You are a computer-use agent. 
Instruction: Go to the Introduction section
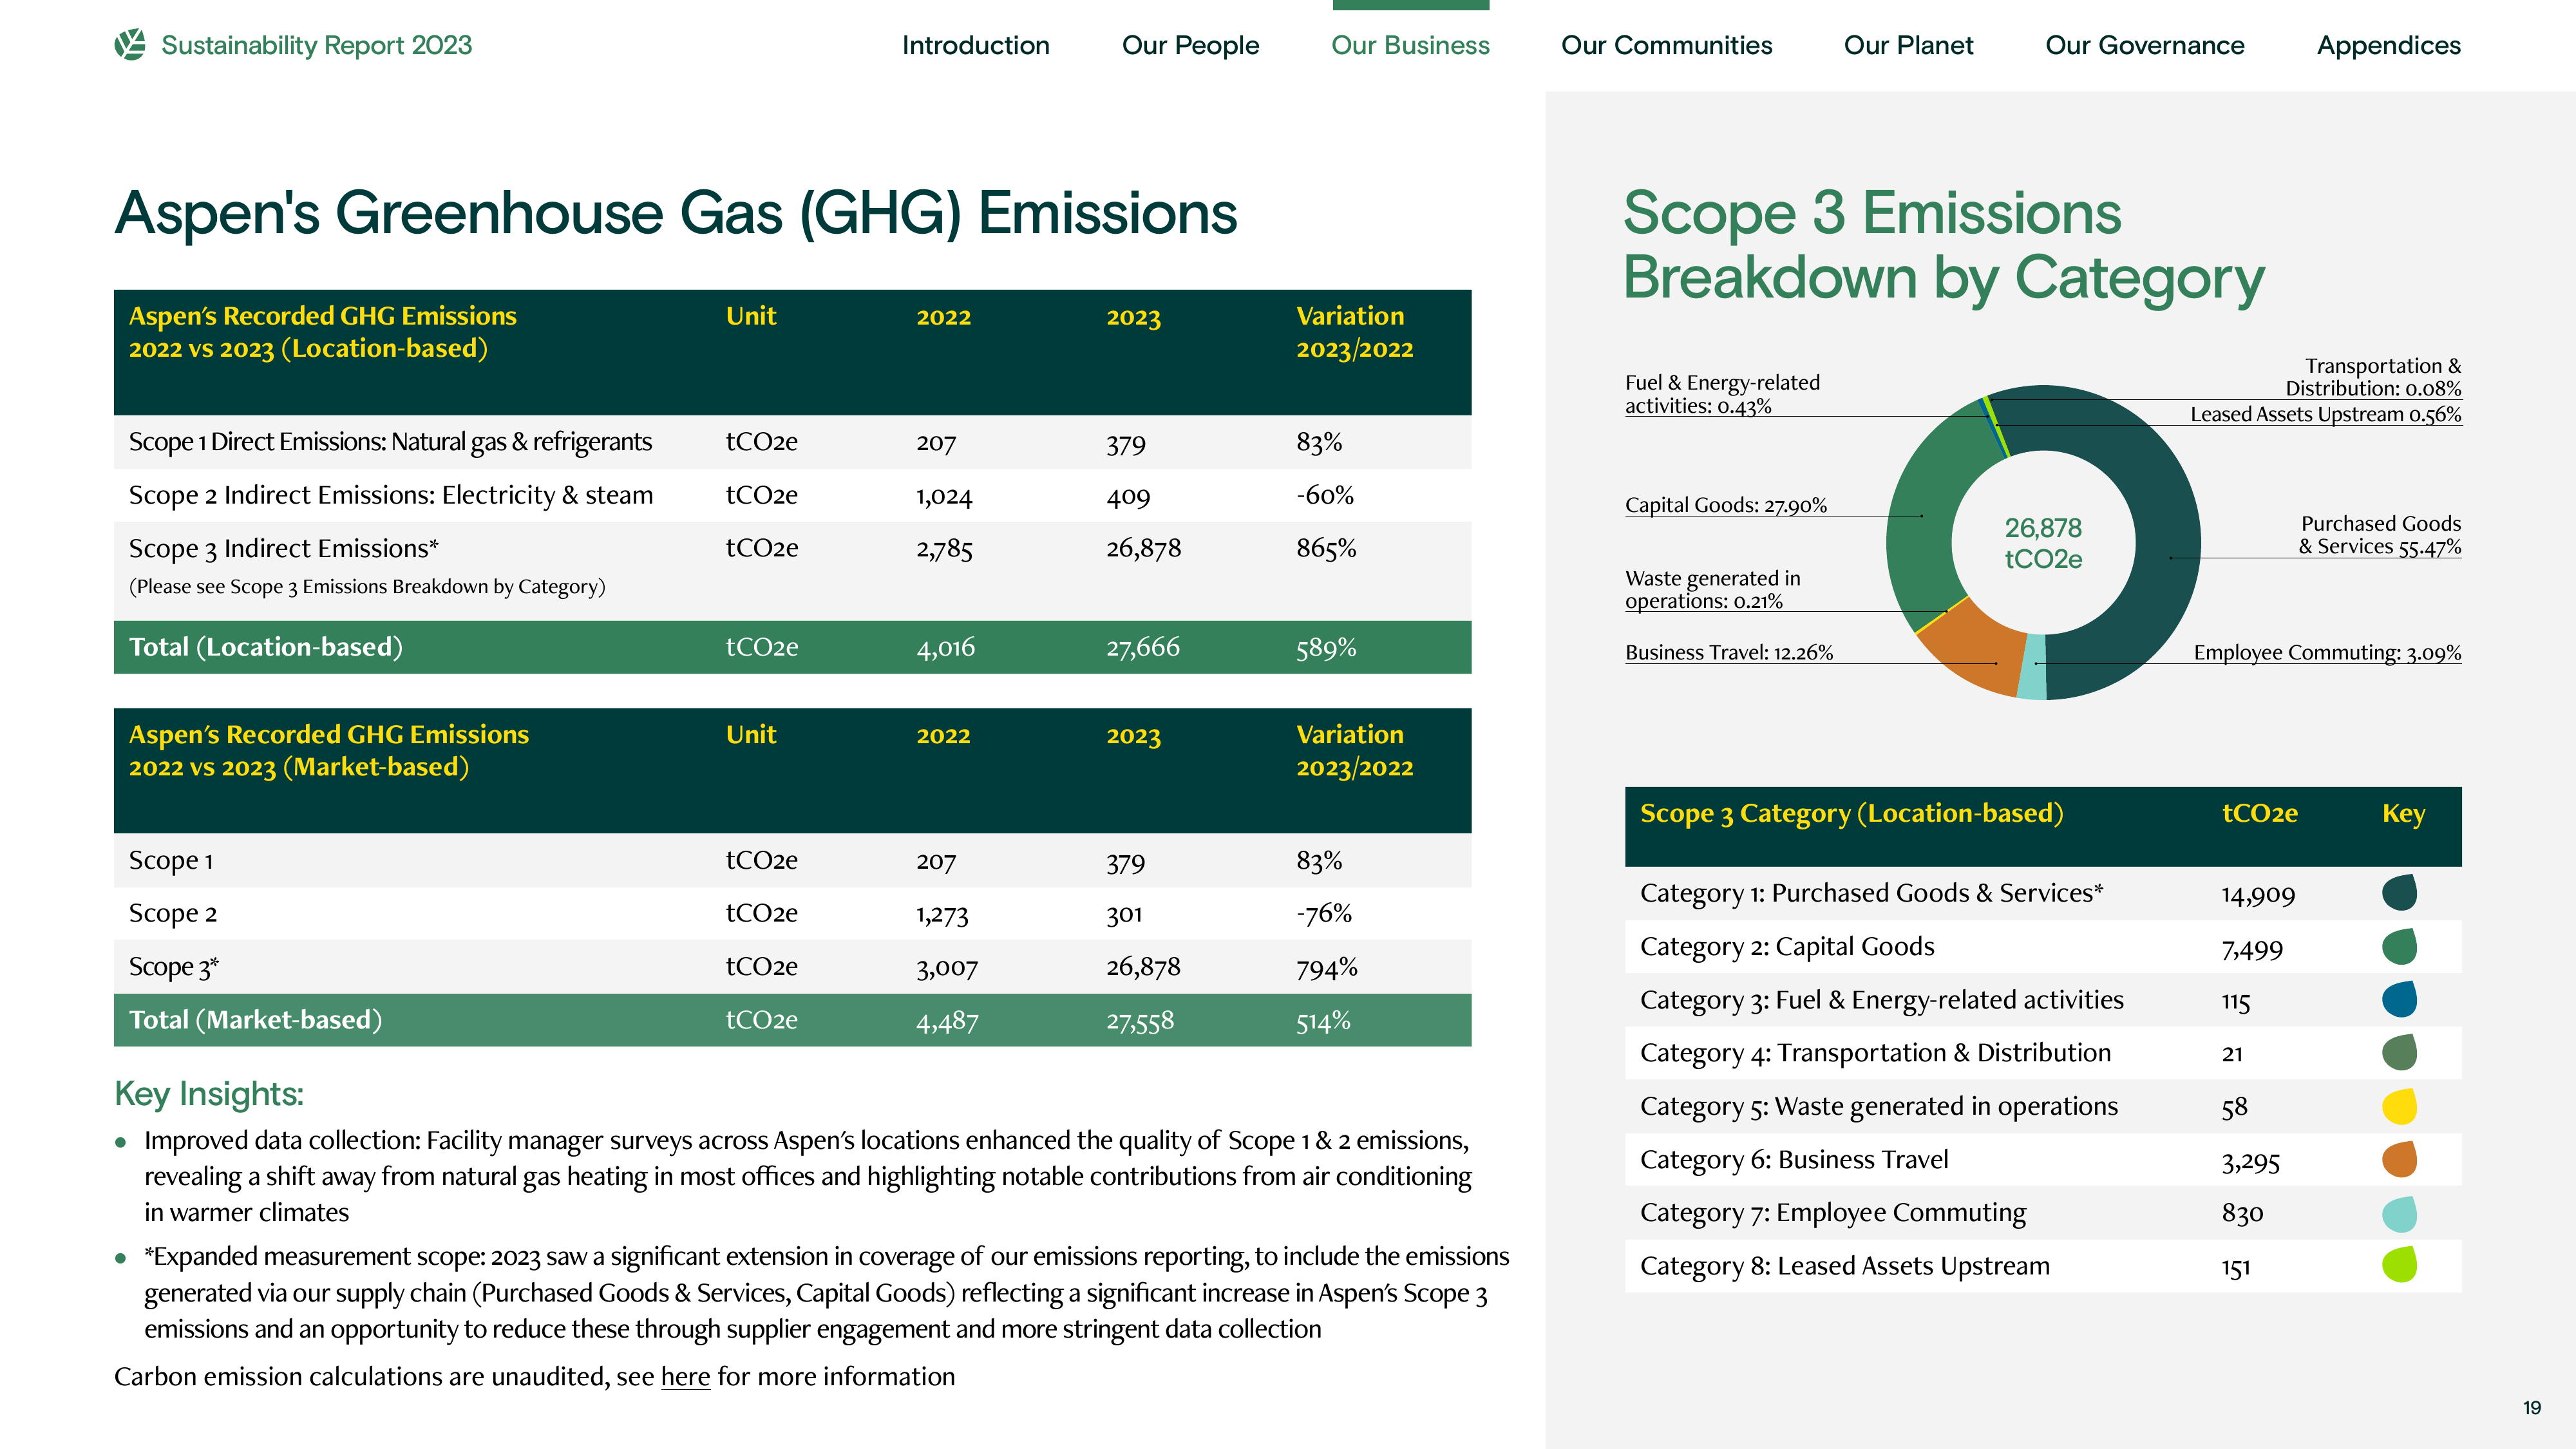click(x=975, y=45)
